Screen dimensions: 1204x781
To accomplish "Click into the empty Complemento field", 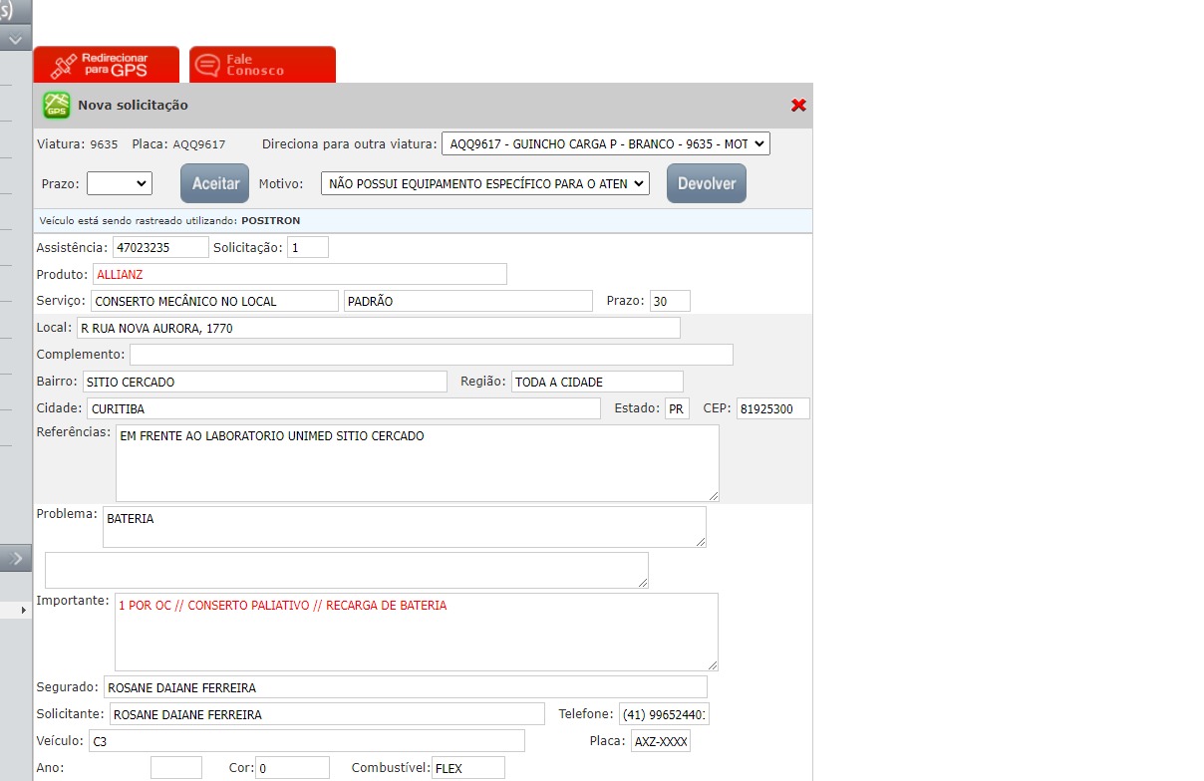I will (x=431, y=355).
